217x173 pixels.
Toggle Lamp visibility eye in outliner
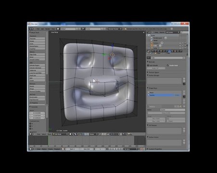coord(180,48)
